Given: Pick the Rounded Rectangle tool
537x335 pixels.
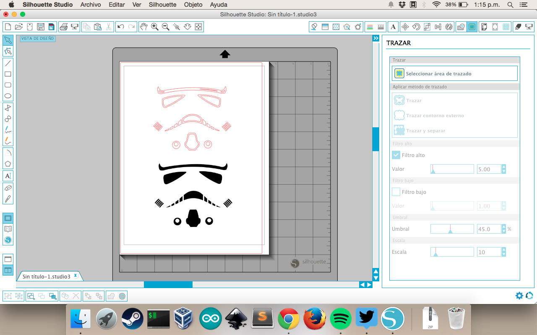Looking at the screenshot, I should point(8,85).
